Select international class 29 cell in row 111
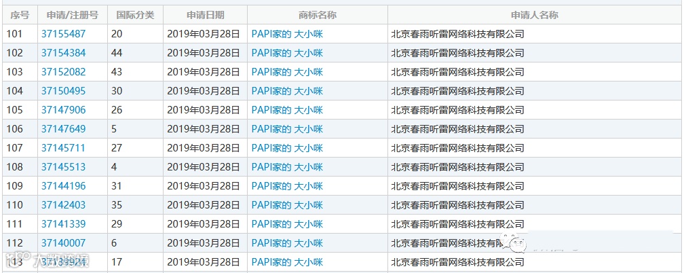The width and height of the screenshot is (684, 273). [x=135, y=224]
